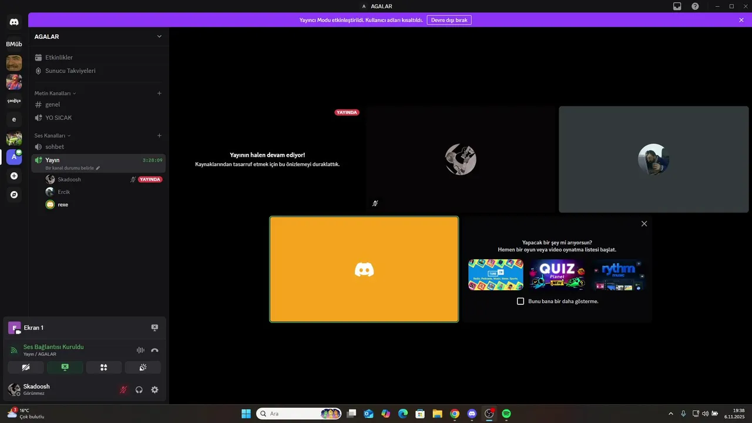Open user settings gear icon
The width and height of the screenshot is (752, 423).
[155, 390]
